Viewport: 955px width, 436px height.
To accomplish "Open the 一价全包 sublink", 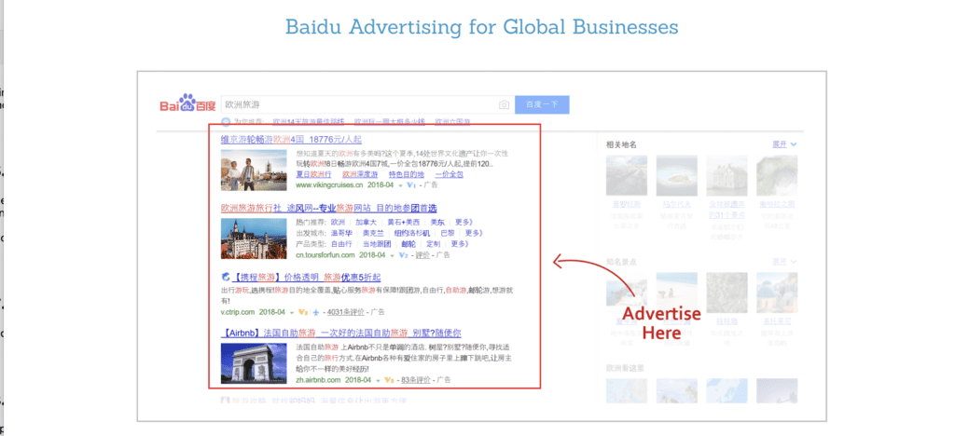I will point(449,174).
